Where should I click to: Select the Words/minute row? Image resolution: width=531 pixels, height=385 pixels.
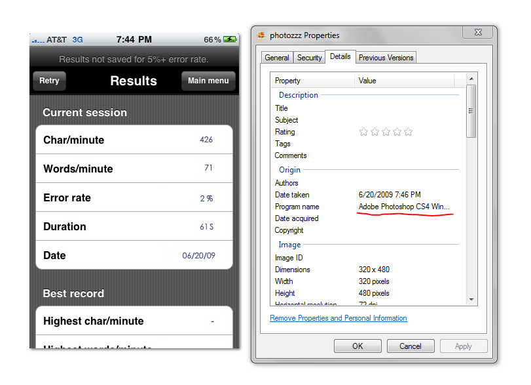pyautogui.click(x=134, y=169)
